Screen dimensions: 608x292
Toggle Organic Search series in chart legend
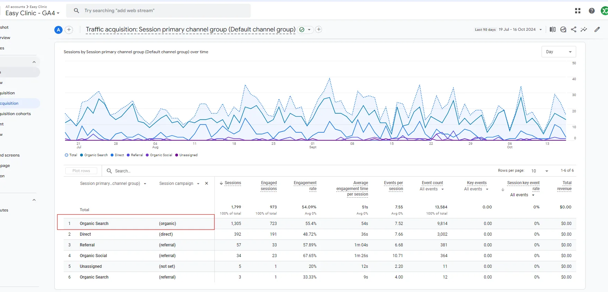(x=94, y=155)
